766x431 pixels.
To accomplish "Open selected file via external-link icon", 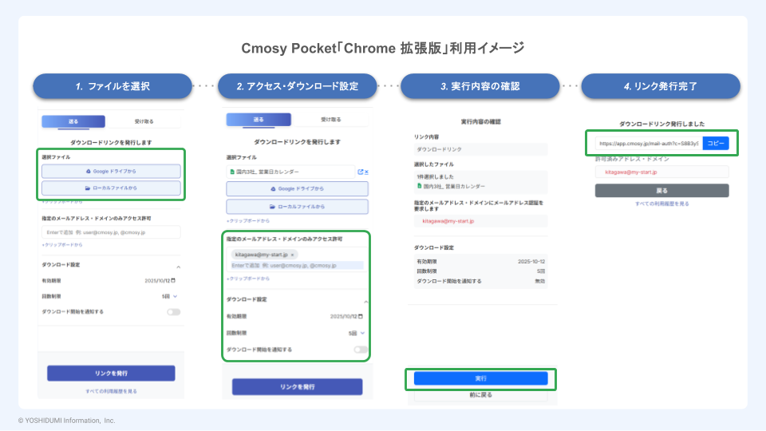I will click(361, 172).
